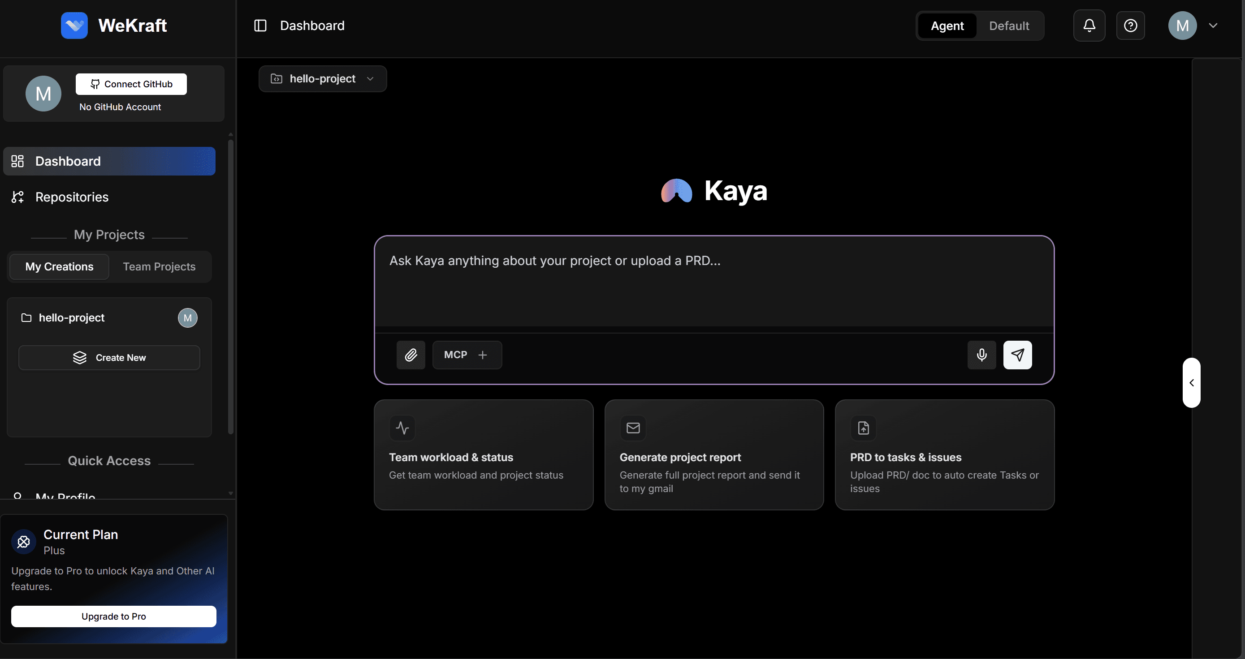The image size is (1245, 659).
Task: Click the activity pulse icon on workload card
Action: [402, 428]
